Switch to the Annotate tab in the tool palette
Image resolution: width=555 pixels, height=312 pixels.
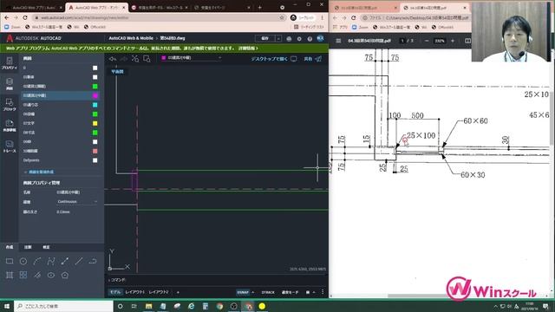pos(28,247)
